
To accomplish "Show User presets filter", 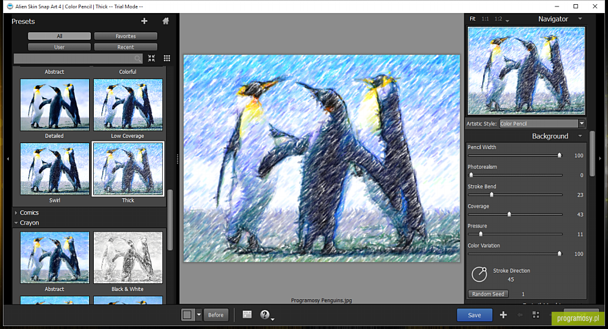I will (x=59, y=47).
